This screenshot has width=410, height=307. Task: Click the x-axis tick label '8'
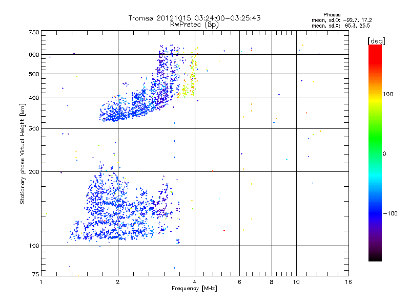272,282
